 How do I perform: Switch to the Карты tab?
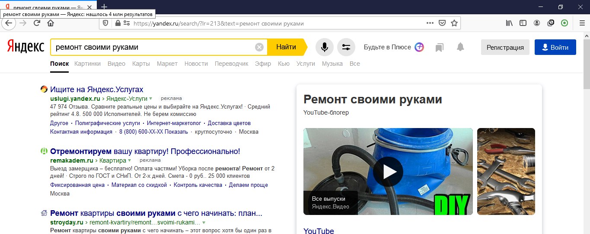(141, 64)
